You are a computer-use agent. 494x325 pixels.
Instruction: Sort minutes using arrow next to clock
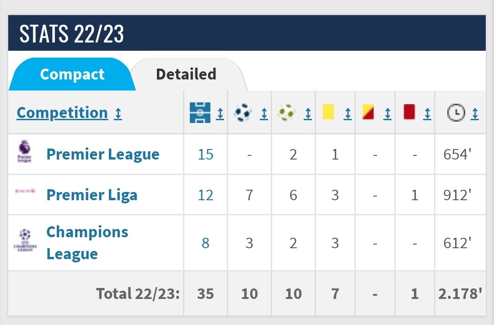[x=475, y=114]
